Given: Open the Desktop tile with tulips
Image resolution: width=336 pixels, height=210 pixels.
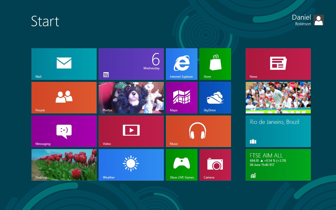Looking at the screenshot, I should click(x=64, y=165).
